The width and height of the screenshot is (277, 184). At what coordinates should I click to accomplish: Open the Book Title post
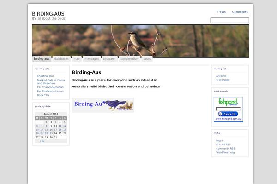43,95
